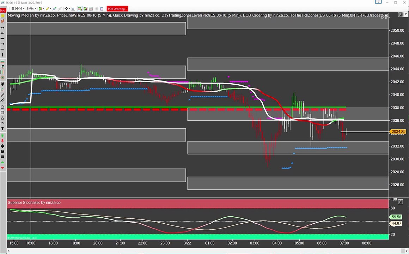Select the yellow region highlight drawing tool
Viewport: 409px width, 254px height.
pyautogui.click(x=2, y=16)
